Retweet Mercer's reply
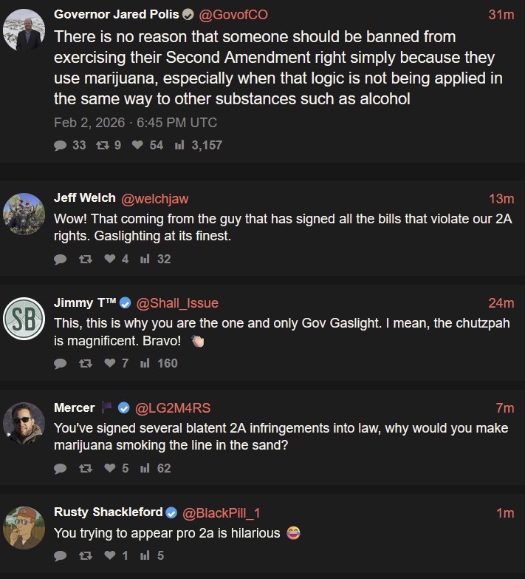 [85, 468]
